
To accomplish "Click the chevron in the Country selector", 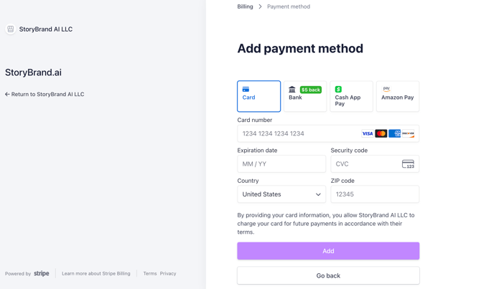I will (318, 194).
